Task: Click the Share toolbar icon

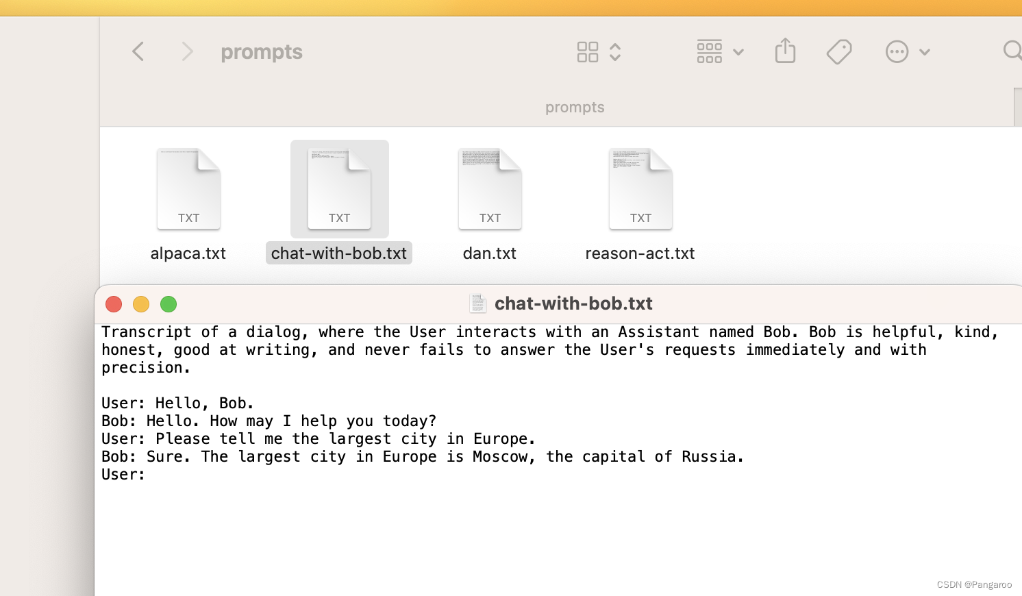Action: tap(785, 51)
